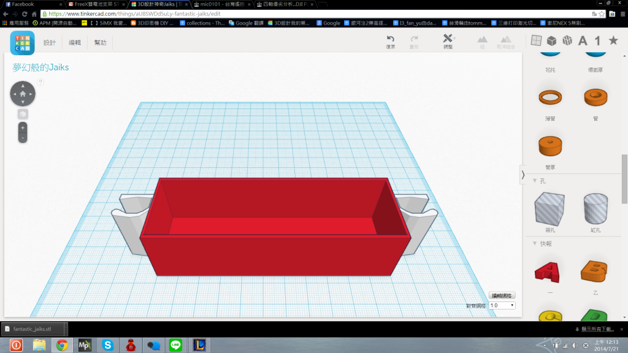Image resolution: width=628 pixels, height=353 pixels.
Task: Open the snap grid 1.0 dropdown
Action: [502, 305]
